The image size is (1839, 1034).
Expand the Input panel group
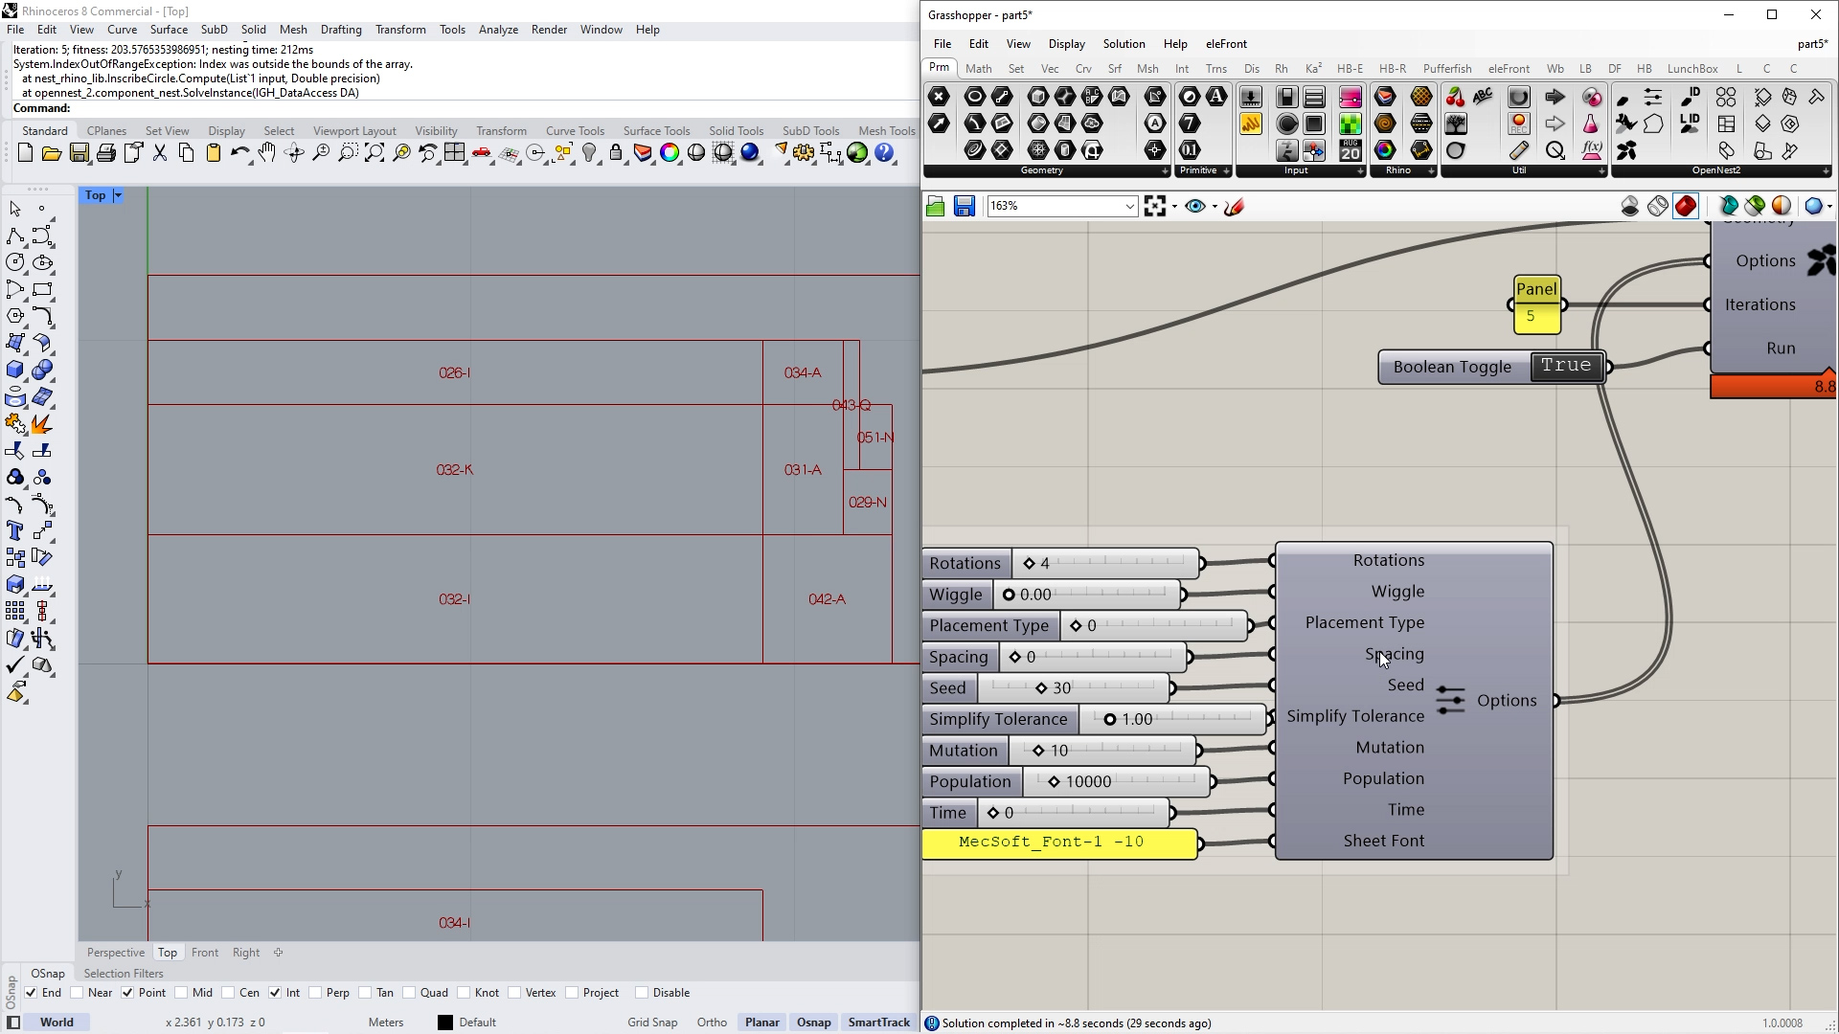[1360, 171]
